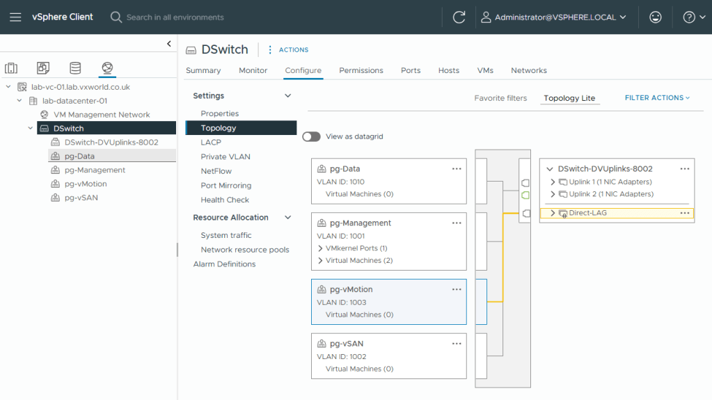Collapse the Resource Allocation section
The image size is (712, 400).
pyautogui.click(x=287, y=218)
